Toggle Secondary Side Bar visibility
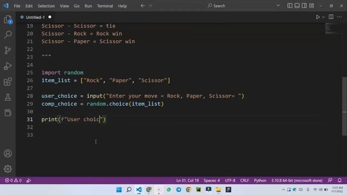Image resolution: width=347 pixels, height=195 pixels. 304,6
